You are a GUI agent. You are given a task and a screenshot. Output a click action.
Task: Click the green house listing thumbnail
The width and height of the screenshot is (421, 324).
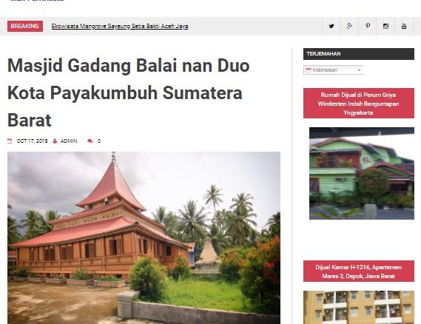pyautogui.click(x=362, y=173)
